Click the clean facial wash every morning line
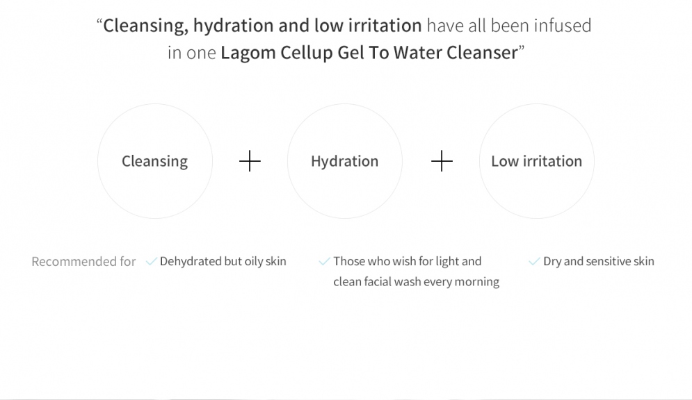The image size is (692, 400). (416, 281)
